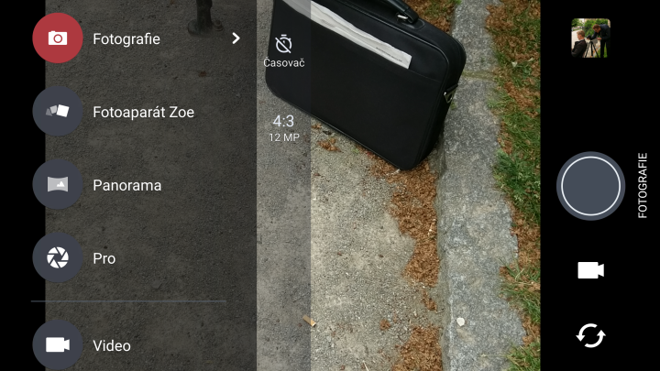
Task: Choose the Fotoaparát Zoe mode icon
Action: pyautogui.click(x=58, y=111)
